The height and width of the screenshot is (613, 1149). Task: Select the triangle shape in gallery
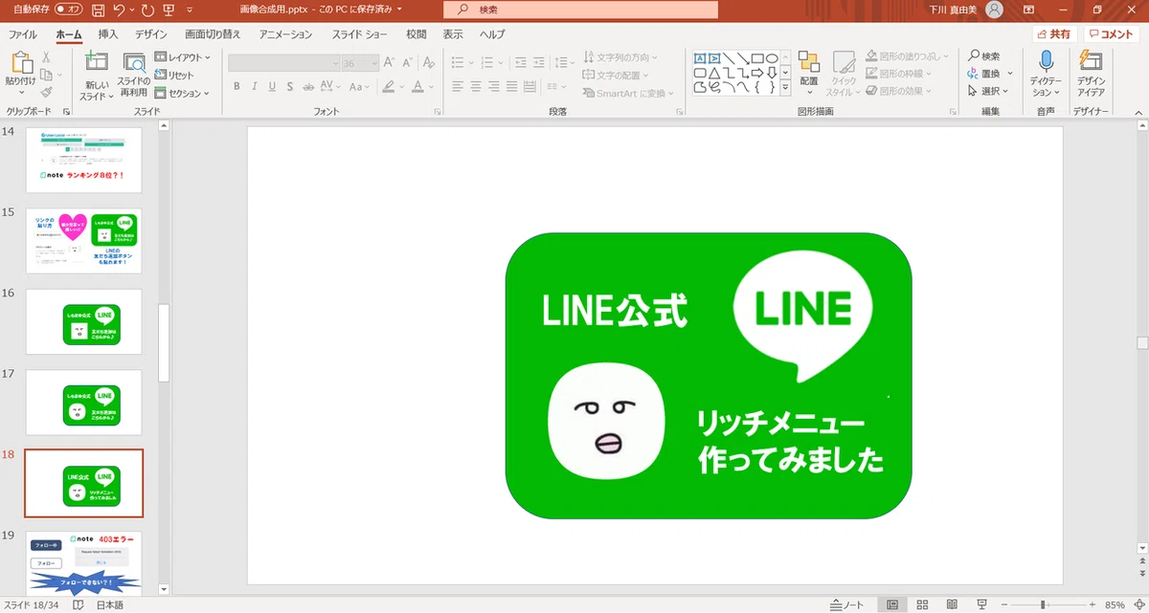point(713,72)
